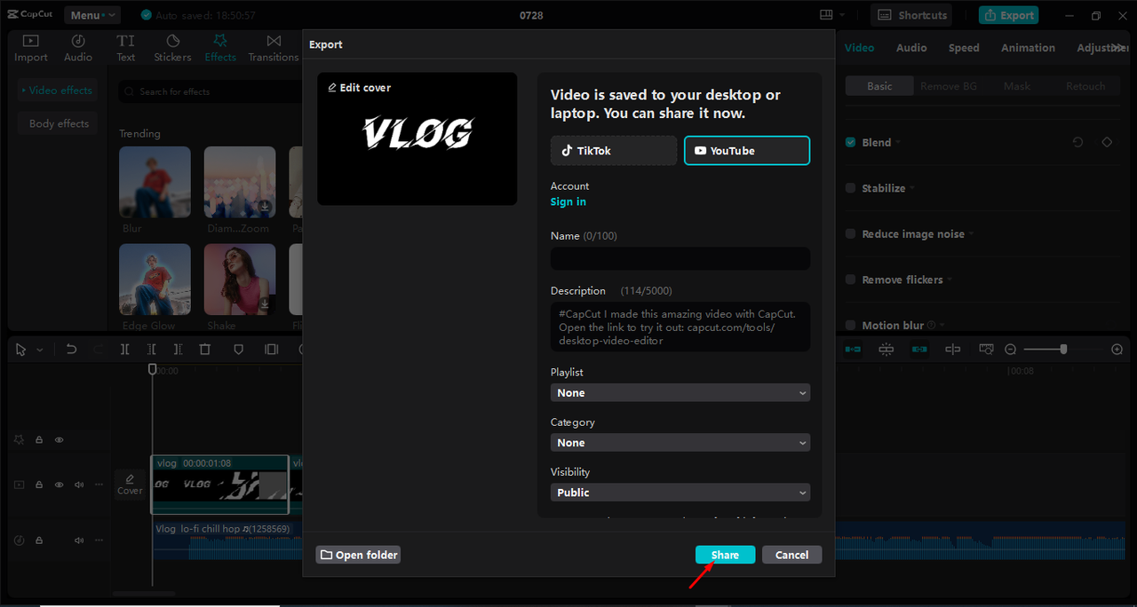
Task: Select TikTok as share platform
Action: point(614,151)
